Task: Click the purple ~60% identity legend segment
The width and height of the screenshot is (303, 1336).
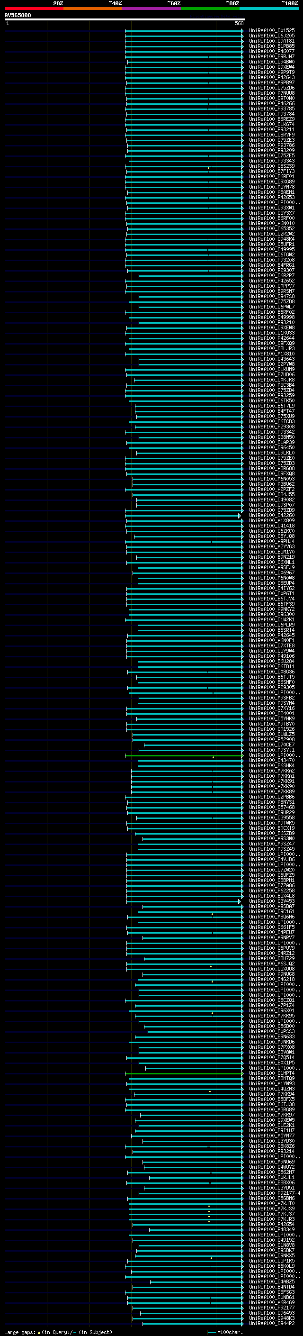Action: 152,9
